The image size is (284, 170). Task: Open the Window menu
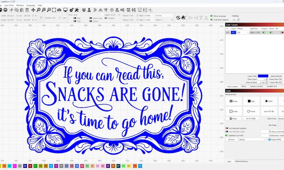pyautogui.click(x=20, y=5)
